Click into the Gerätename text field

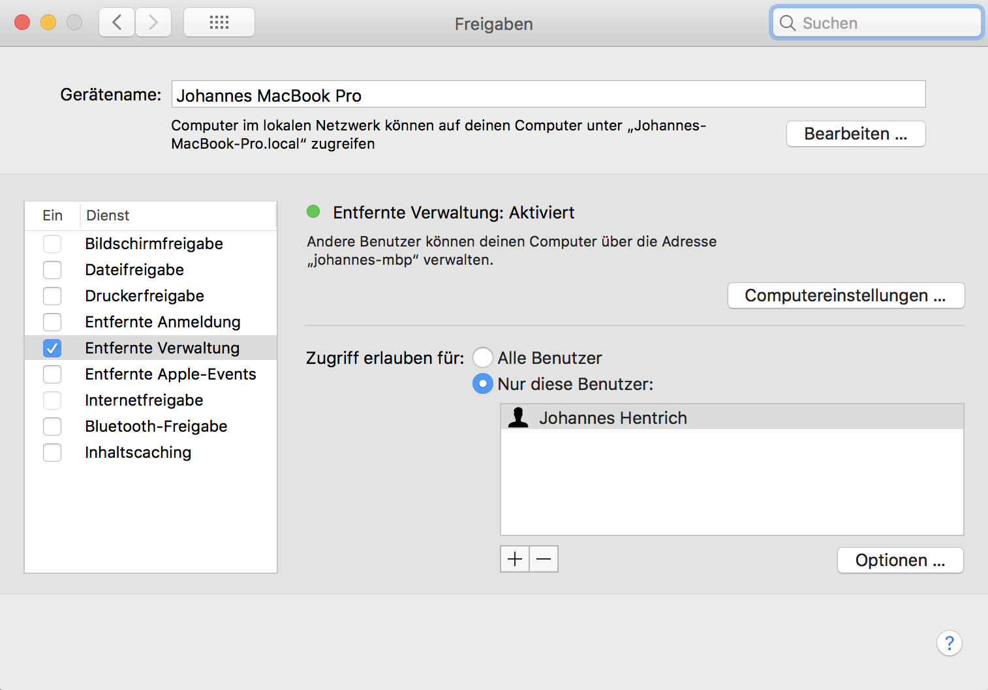pyautogui.click(x=548, y=95)
